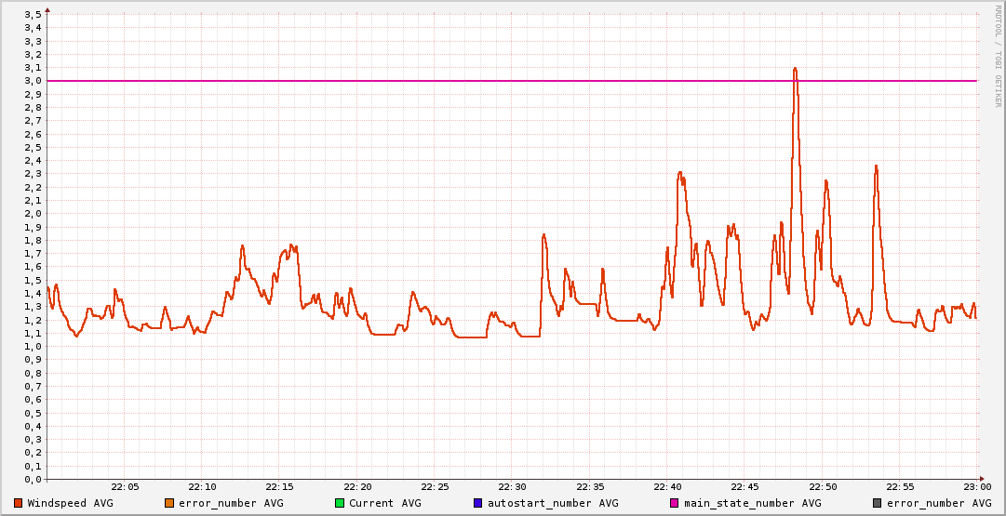Click the 22:50 time axis label
The width and height of the screenshot is (1006, 516).
(823, 487)
